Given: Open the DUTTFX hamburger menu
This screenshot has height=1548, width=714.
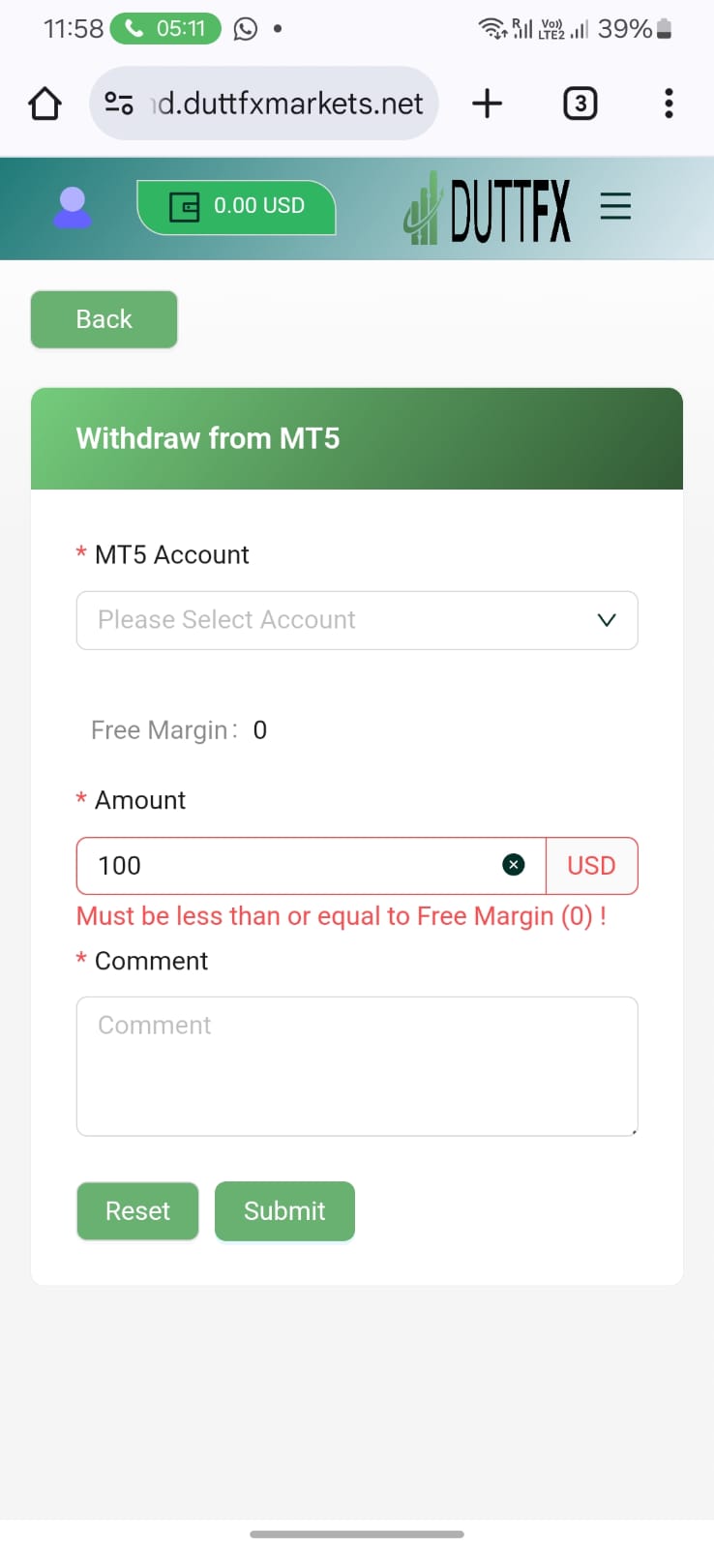Looking at the screenshot, I should [615, 206].
